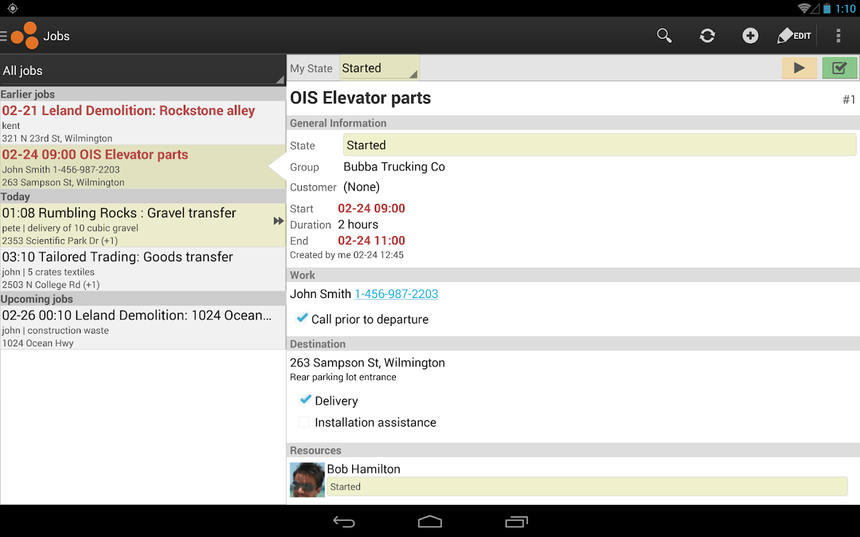Select the 02-26 Leland Demolition 1024 Ocean job
The width and height of the screenshot is (860, 537).
143,328
